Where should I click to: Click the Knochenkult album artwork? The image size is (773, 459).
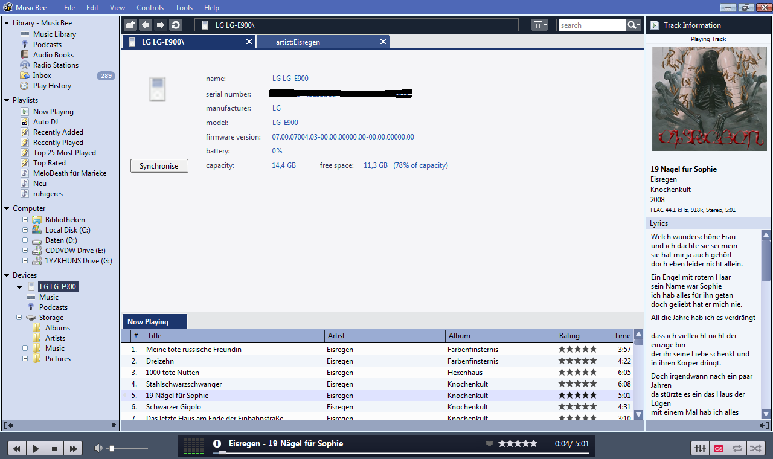[x=709, y=99]
